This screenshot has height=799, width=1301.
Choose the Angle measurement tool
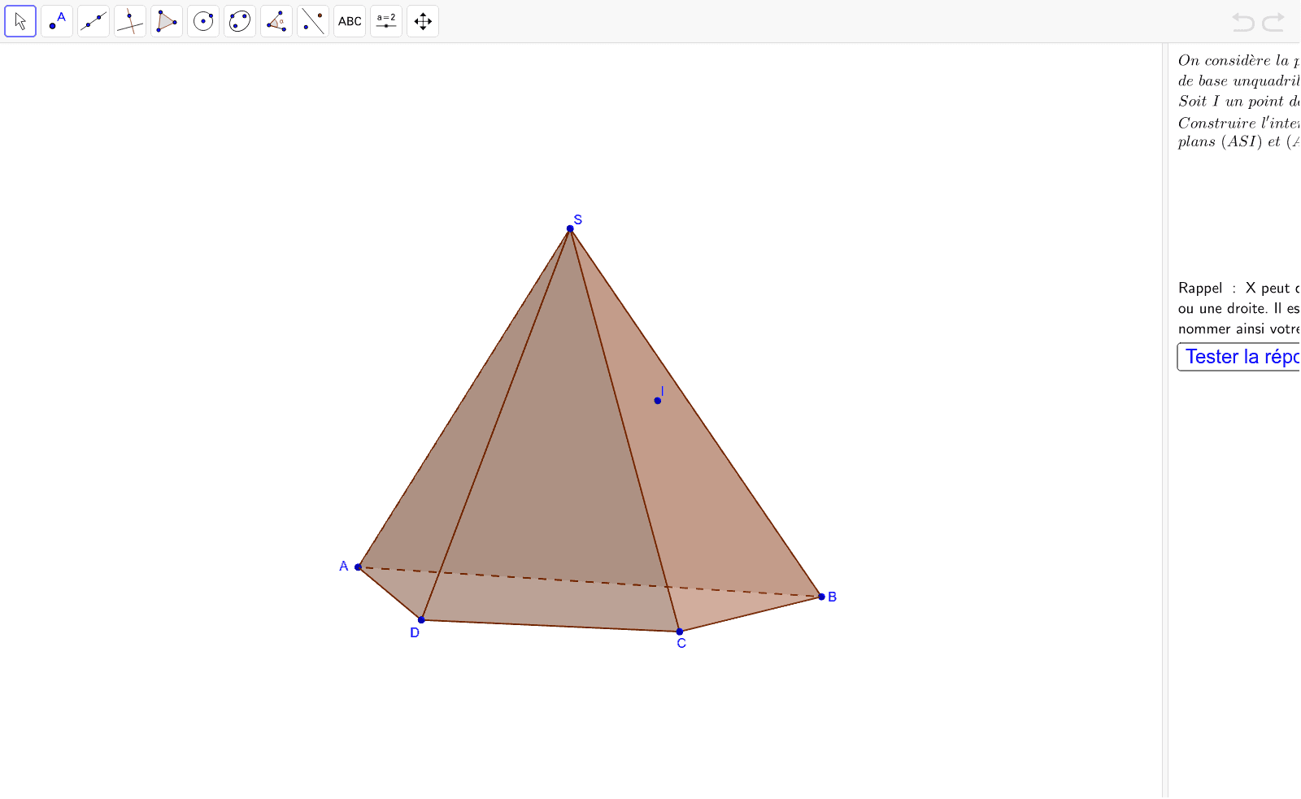(276, 21)
